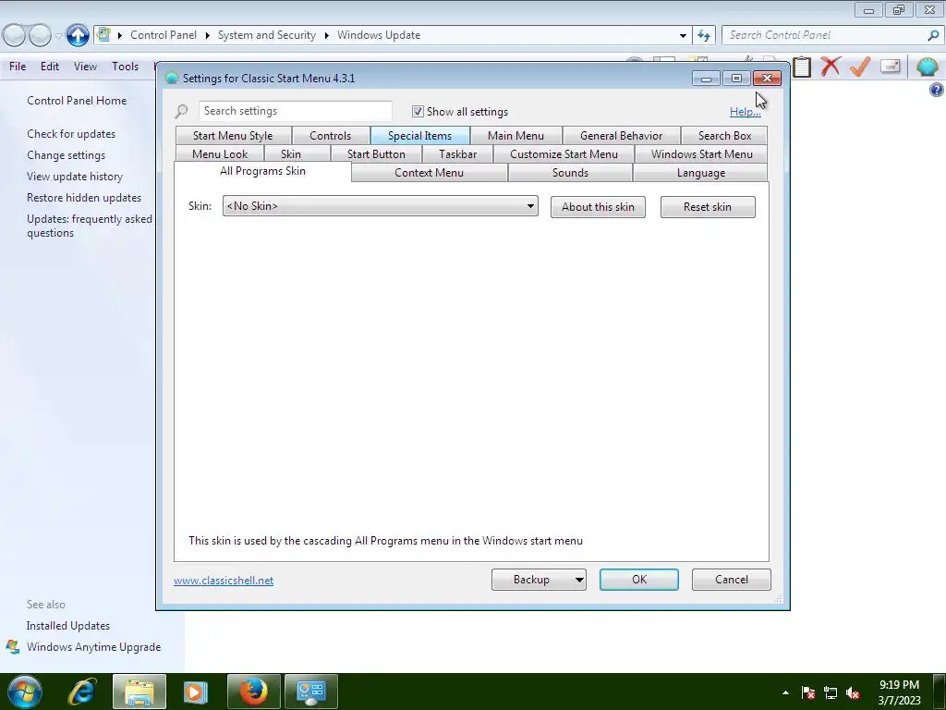
Task: Click the email envelope icon in toolbar
Action: 890,66
